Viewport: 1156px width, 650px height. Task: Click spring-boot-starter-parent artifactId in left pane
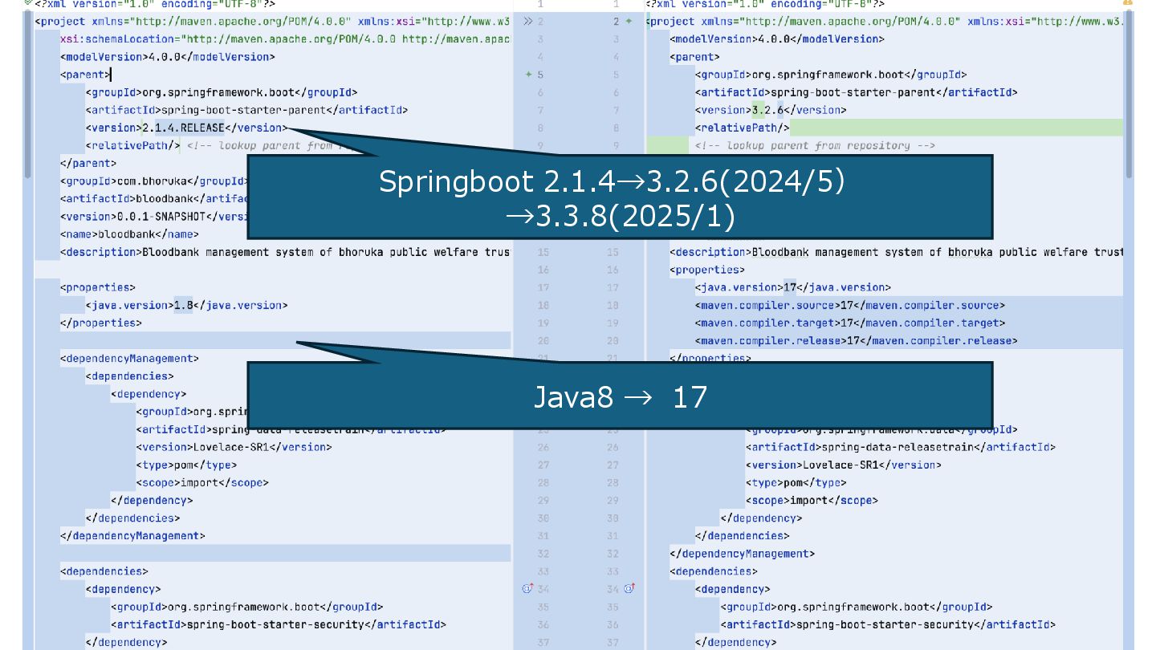[246, 110]
